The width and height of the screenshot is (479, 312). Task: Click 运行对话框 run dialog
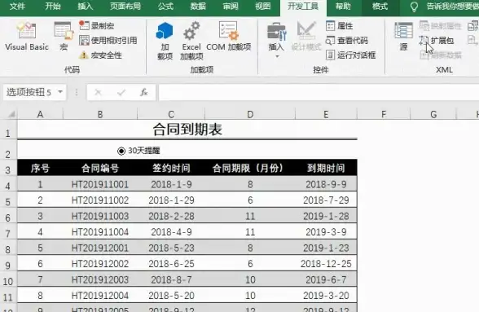pos(350,55)
